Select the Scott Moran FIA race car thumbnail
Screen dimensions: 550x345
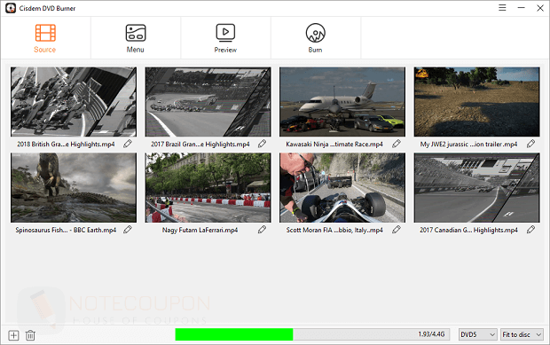click(x=342, y=187)
